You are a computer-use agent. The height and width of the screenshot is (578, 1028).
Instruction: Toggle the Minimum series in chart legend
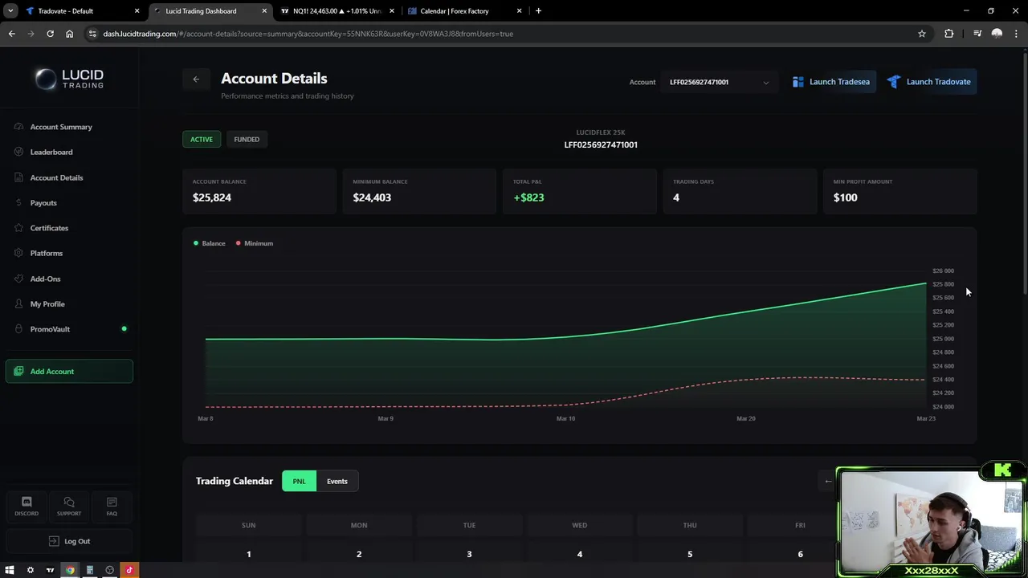(255, 243)
